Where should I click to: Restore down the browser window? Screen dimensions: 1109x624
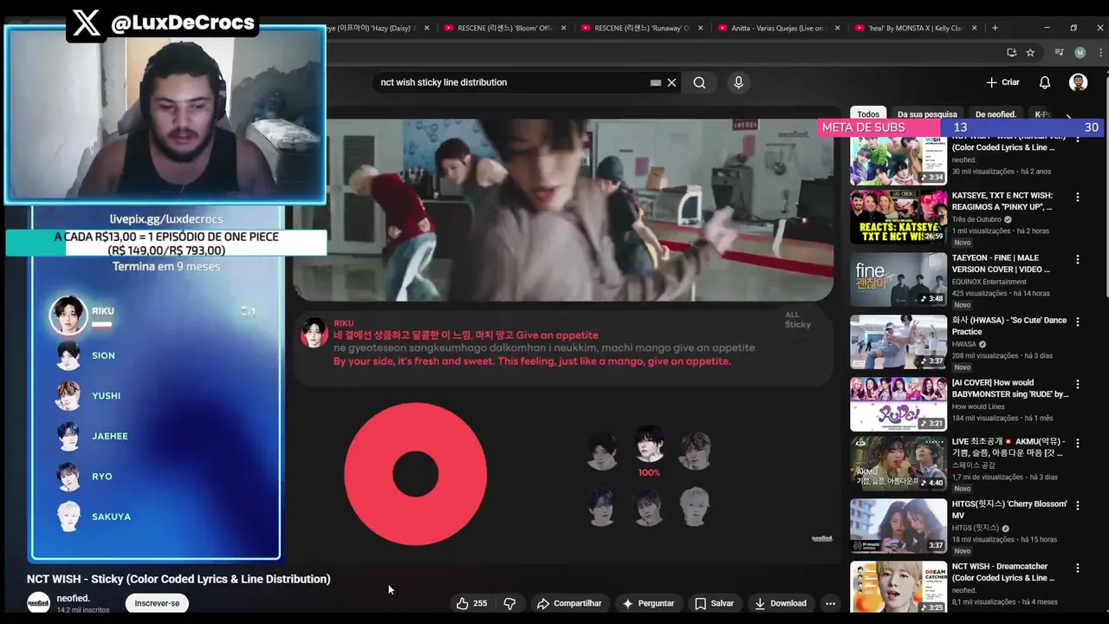tap(1073, 28)
